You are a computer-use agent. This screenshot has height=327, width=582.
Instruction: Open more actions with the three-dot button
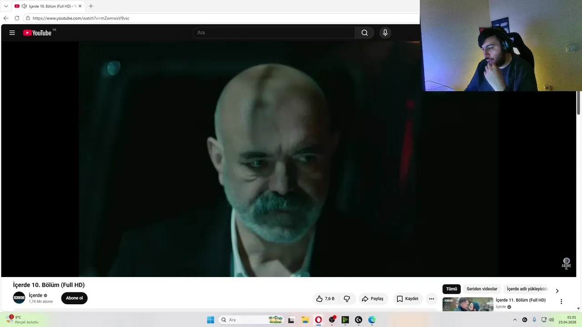pos(431,298)
